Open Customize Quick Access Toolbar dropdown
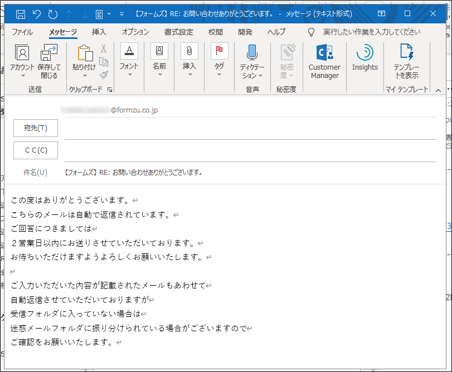 coord(121,14)
